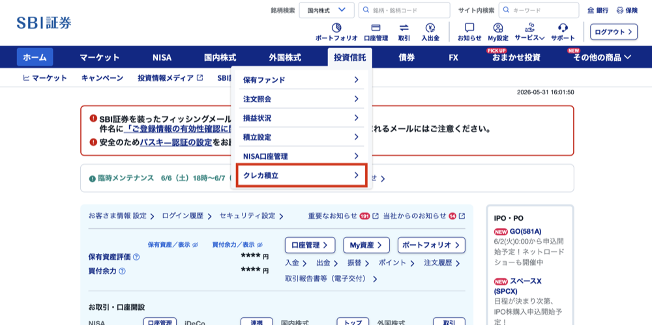Open the パスキー認証の設定 link

pyautogui.click(x=176, y=142)
